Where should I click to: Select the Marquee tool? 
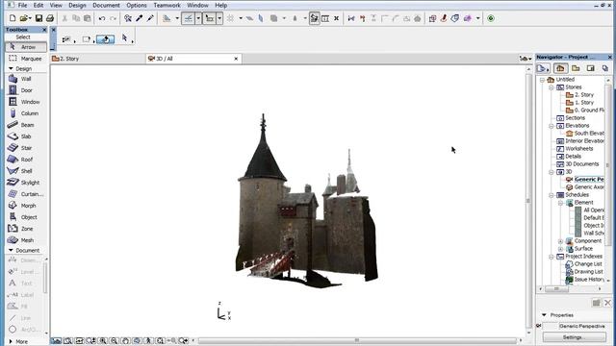[26, 59]
